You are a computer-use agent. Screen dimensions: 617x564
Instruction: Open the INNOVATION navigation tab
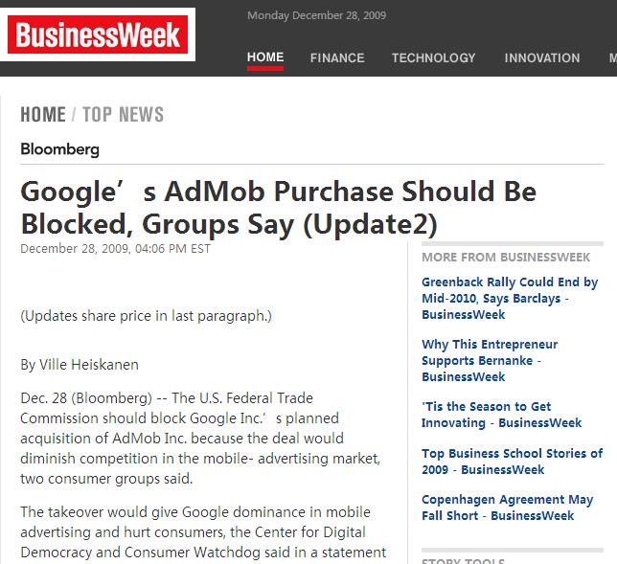coord(542,58)
